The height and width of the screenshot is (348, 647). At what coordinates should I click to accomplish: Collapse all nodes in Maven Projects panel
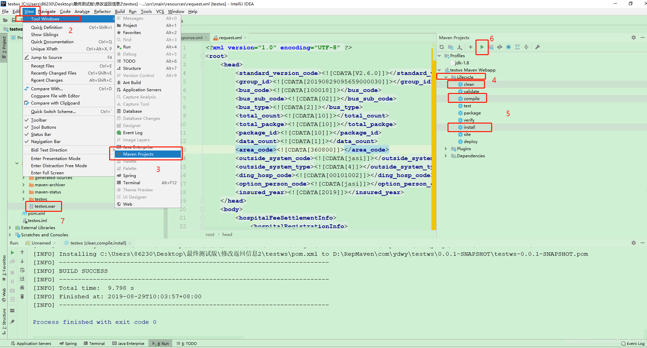click(x=526, y=47)
